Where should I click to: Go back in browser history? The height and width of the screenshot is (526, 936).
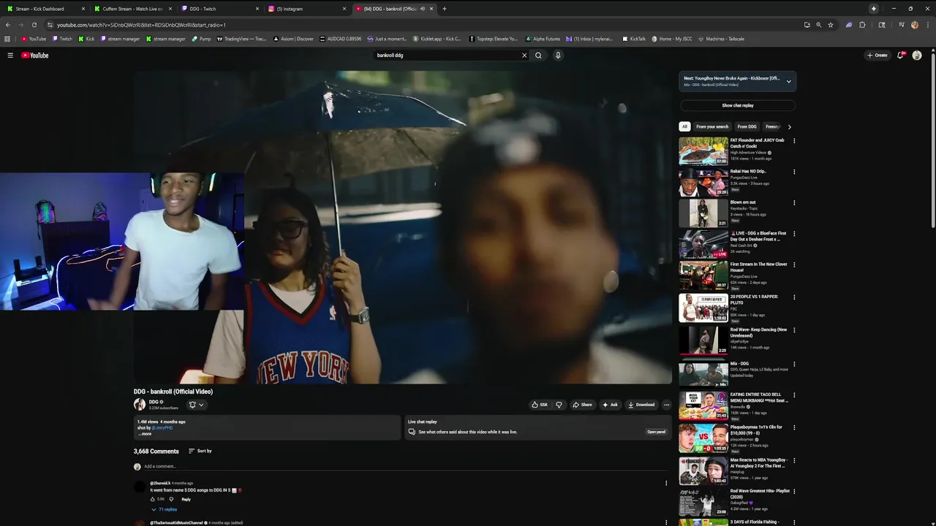pyautogui.click(x=7, y=25)
